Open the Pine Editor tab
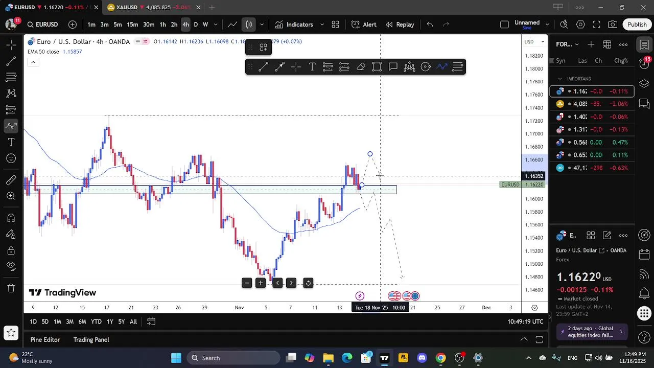 coord(45,340)
